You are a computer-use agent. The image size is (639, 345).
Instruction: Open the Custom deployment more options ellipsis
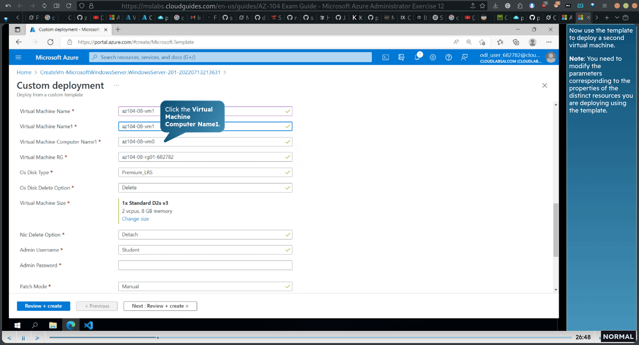tap(116, 85)
